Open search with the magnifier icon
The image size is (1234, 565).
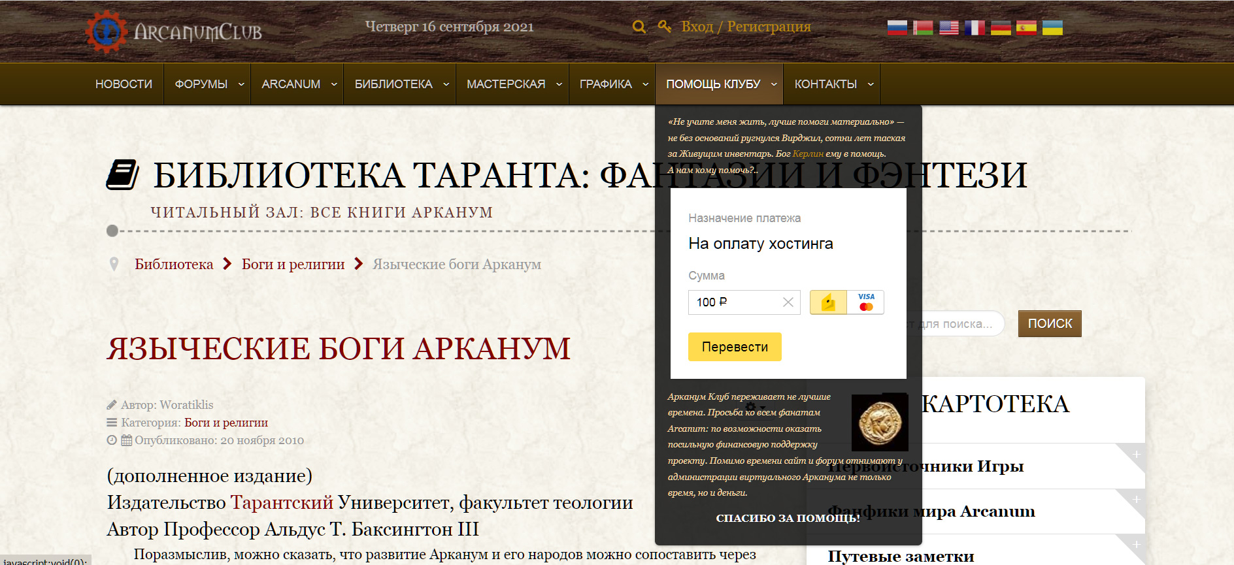click(x=639, y=27)
